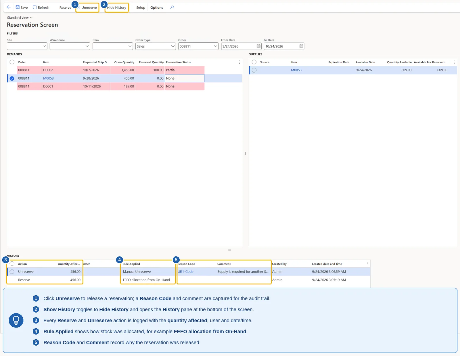Click the Reserve action button
This screenshot has width=460, height=356.
pos(65,7)
